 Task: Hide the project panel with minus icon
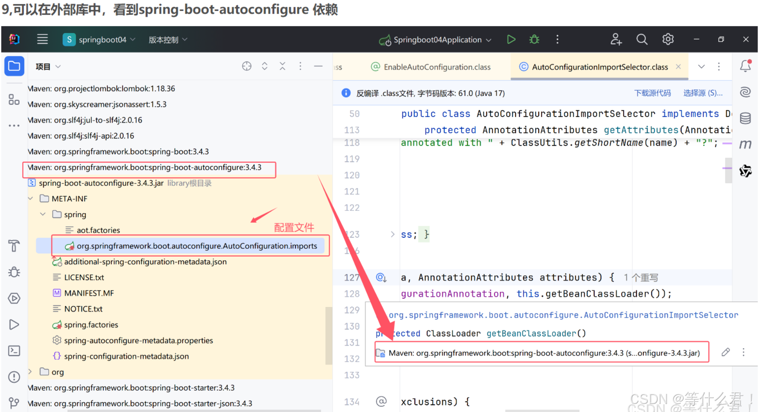point(318,66)
